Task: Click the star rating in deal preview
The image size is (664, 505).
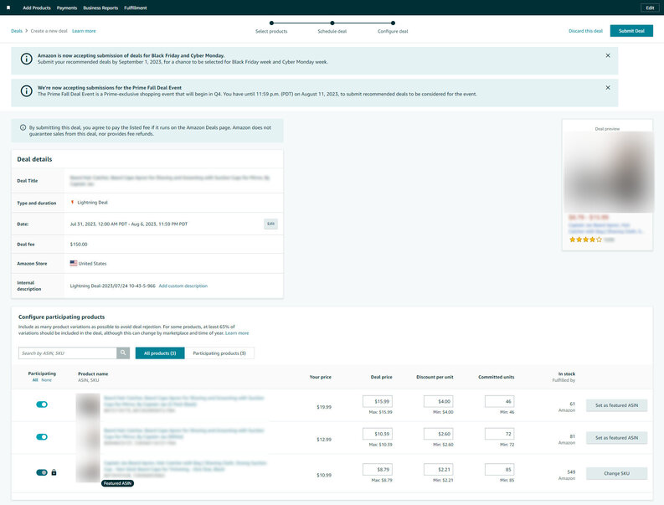Action: [x=585, y=240]
